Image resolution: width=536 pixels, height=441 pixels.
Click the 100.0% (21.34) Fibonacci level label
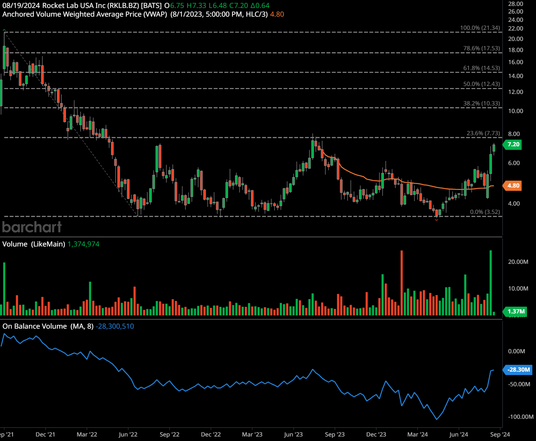point(480,28)
